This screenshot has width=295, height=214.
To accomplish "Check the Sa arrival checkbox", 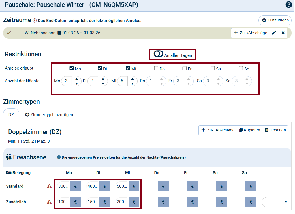I will [213, 68].
